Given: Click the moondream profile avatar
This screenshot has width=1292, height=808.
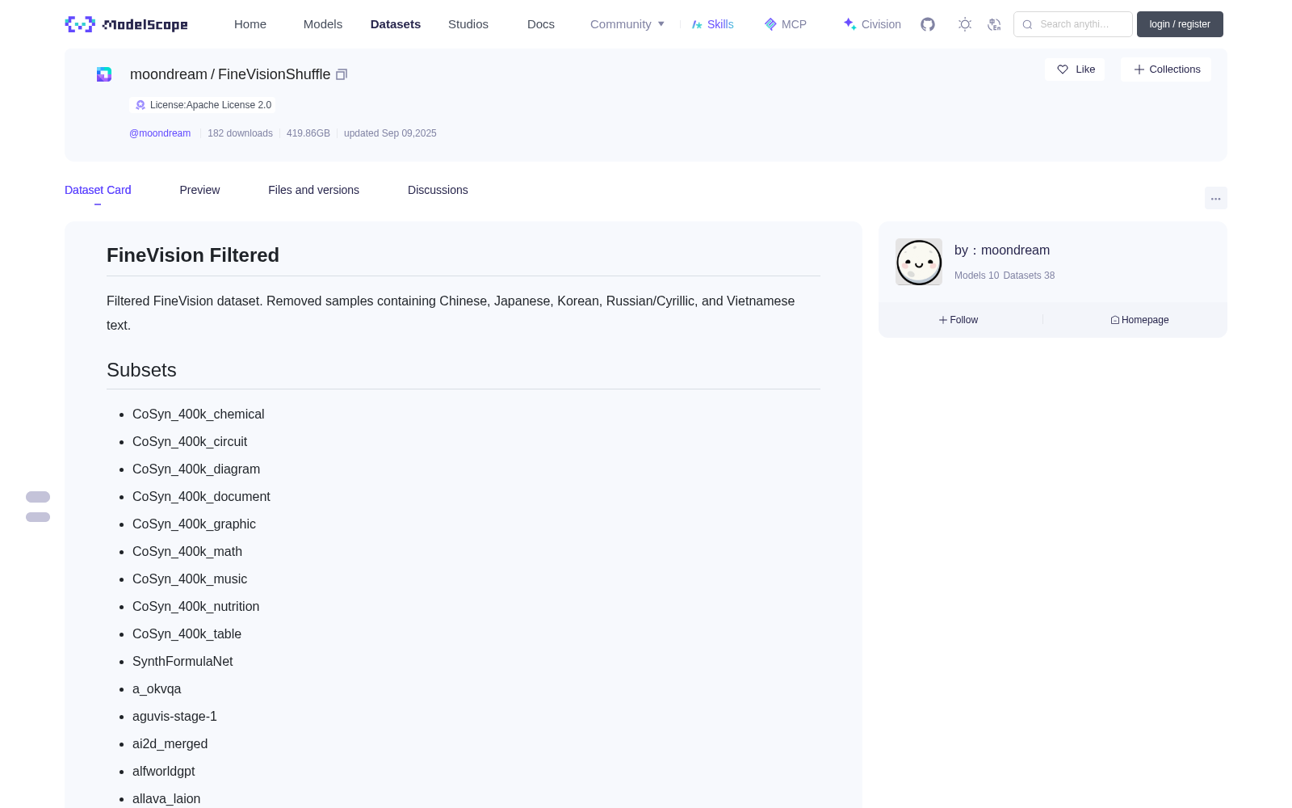Looking at the screenshot, I should [919, 262].
